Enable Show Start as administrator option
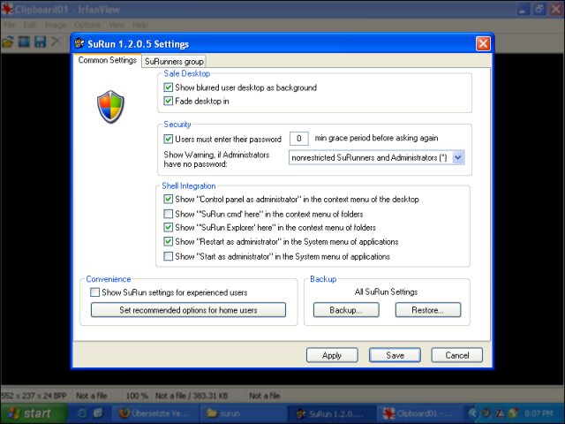 pos(168,257)
